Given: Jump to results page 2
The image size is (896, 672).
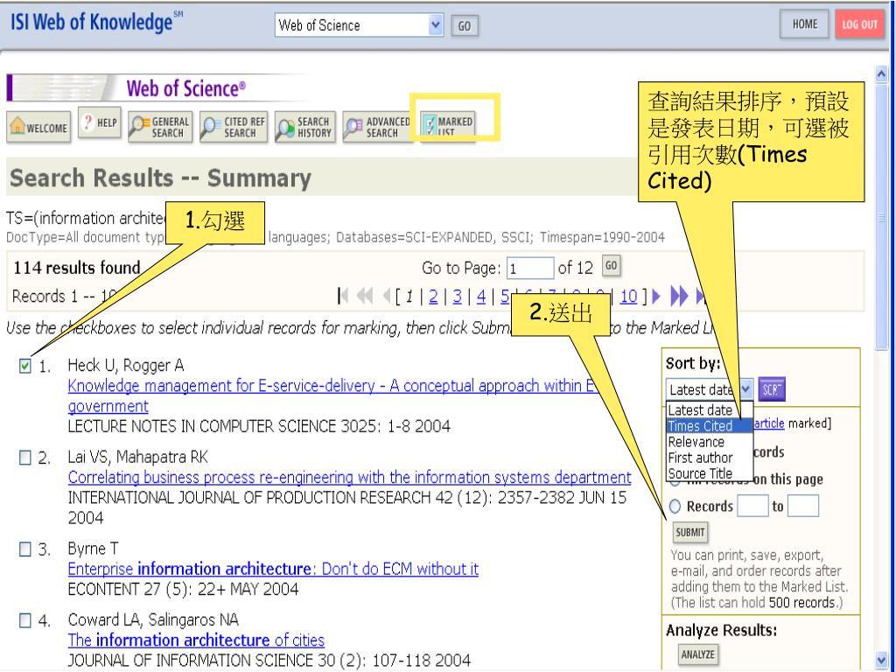Looking at the screenshot, I should pos(433,296).
